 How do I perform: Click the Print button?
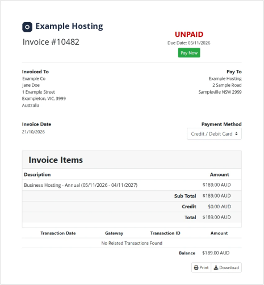point(201,267)
